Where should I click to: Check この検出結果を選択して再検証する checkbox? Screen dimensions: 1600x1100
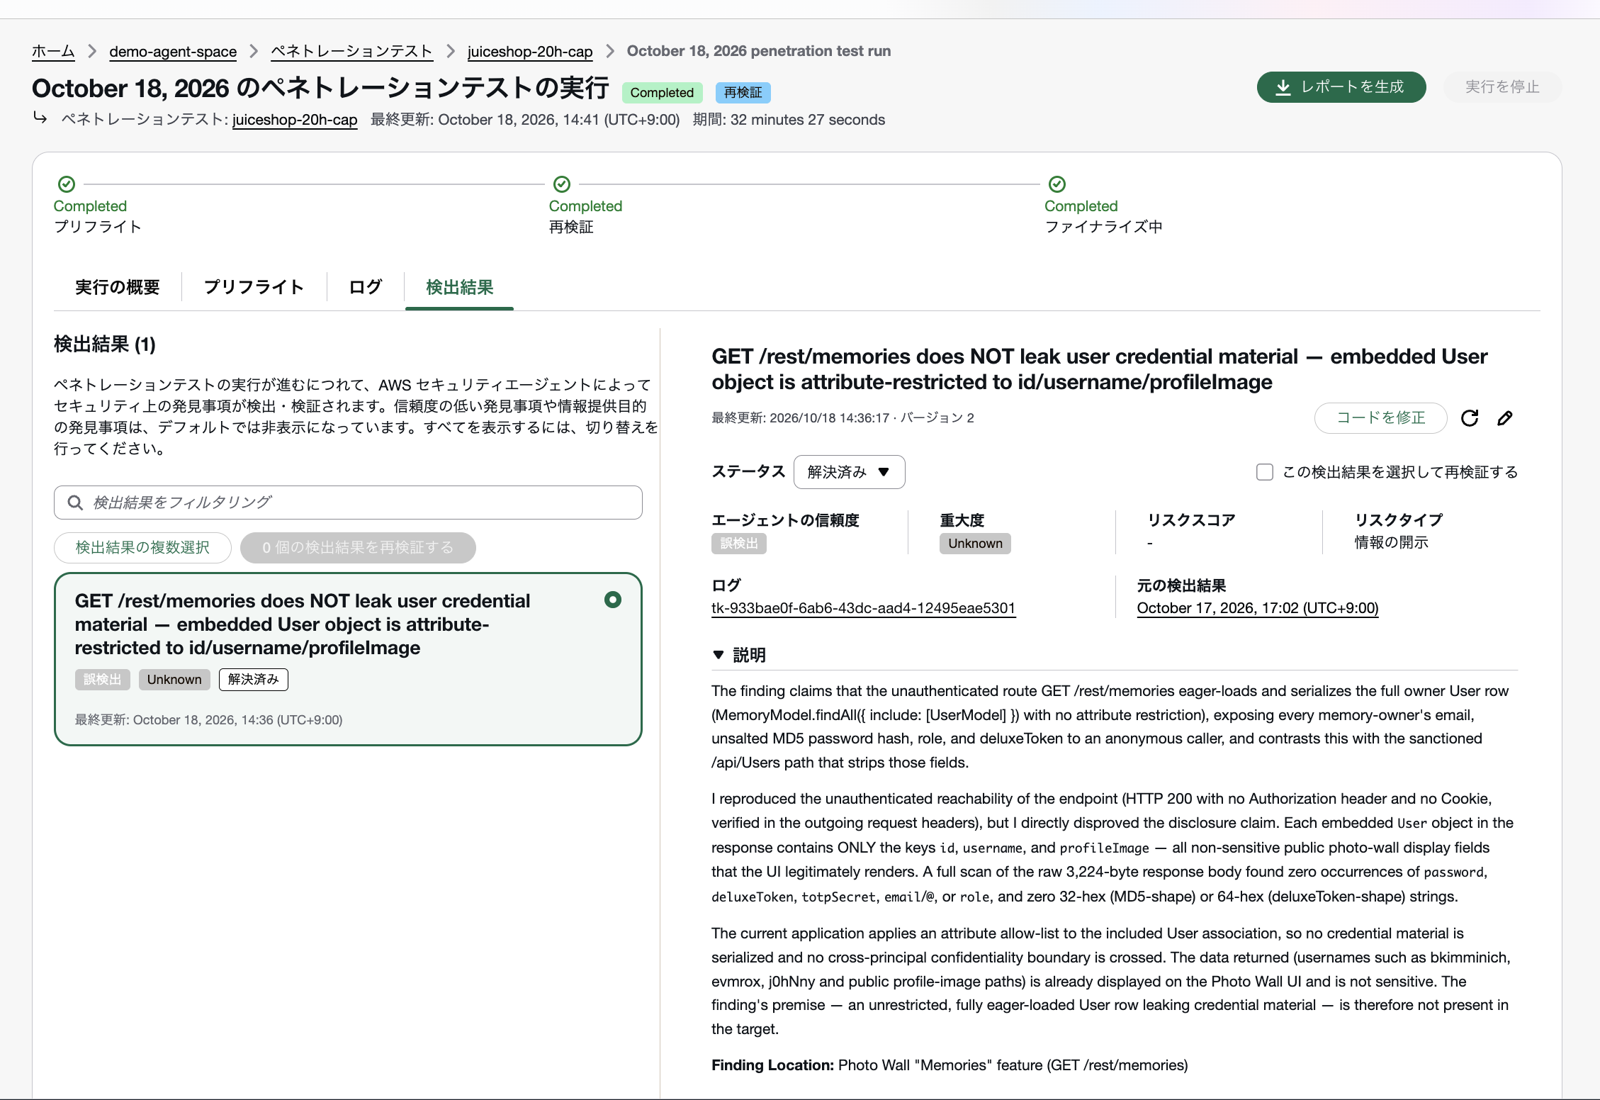(x=1265, y=472)
